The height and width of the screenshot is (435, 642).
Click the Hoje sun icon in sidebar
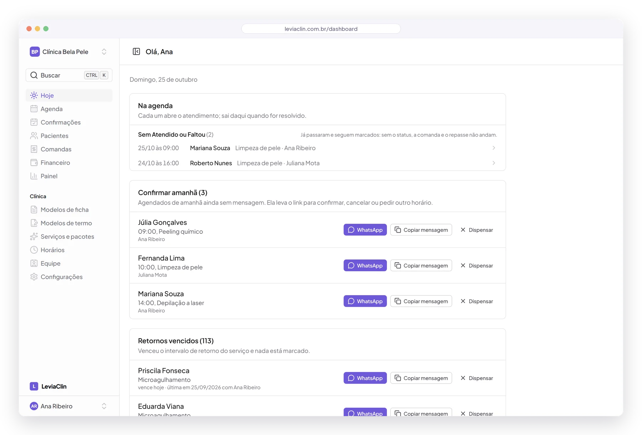click(x=34, y=95)
